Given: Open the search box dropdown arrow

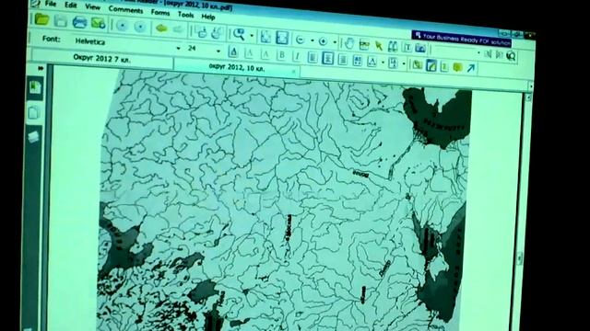Looking at the screenshot, I should pos(478,53).
